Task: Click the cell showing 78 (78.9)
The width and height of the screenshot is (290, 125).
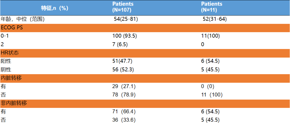Action: point(124,95)
